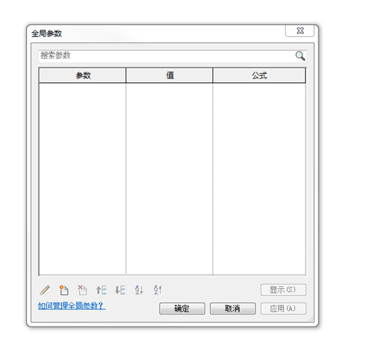Click the 取消 button
This screenshot has height=347, width=392.
(233, 309)
